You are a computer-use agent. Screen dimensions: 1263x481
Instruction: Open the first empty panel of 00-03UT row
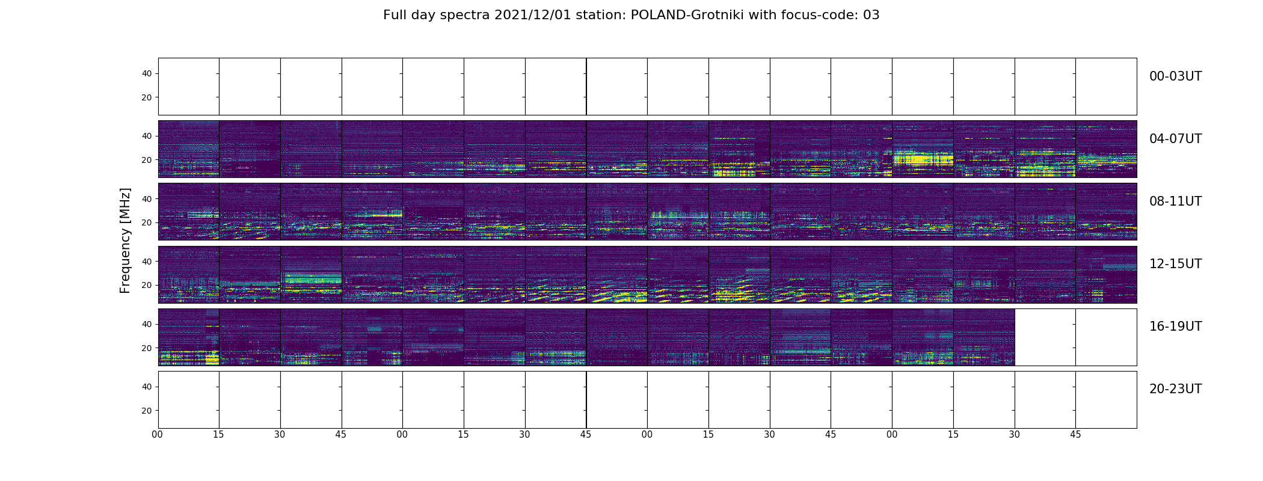[189, 87]
